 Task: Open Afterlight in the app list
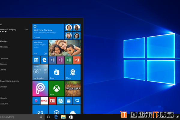pos(4,41)
